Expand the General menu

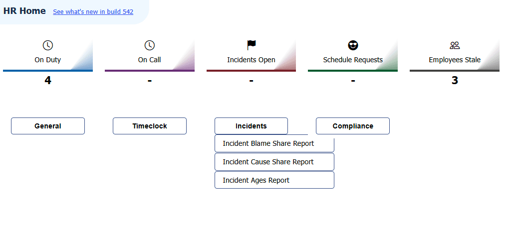pyautogui.click(x=48, y=126)
